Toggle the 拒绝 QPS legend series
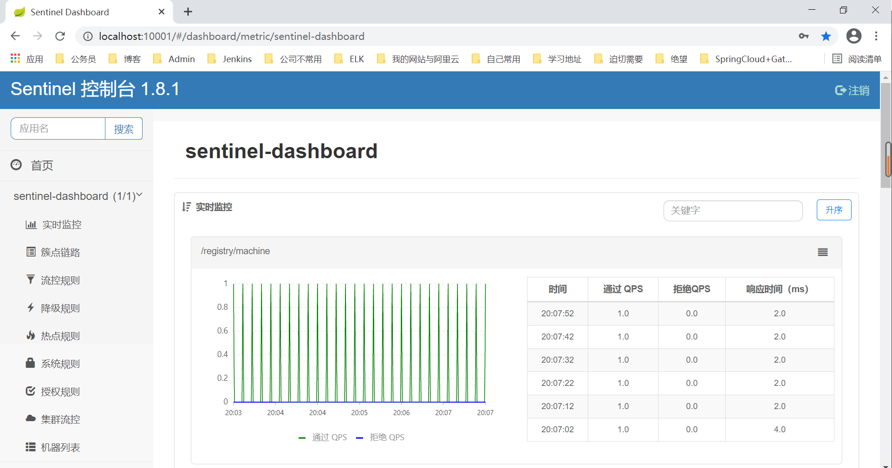Viewport: 892px width, 468px height. (x=380, y=437)
